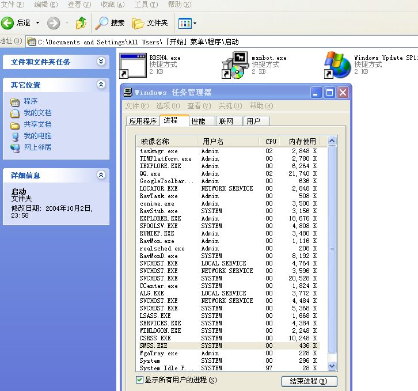Select EXPLORER.EXE process row
The height and width of the screenshot is (391, 418).
228,218
